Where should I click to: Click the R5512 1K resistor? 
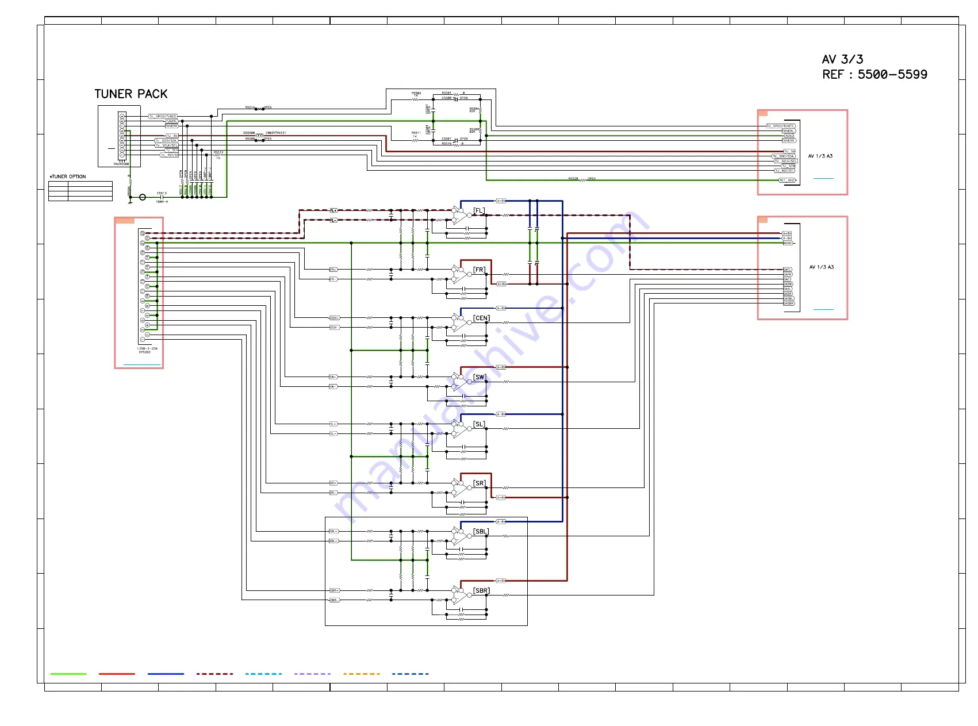click(217, 155)
